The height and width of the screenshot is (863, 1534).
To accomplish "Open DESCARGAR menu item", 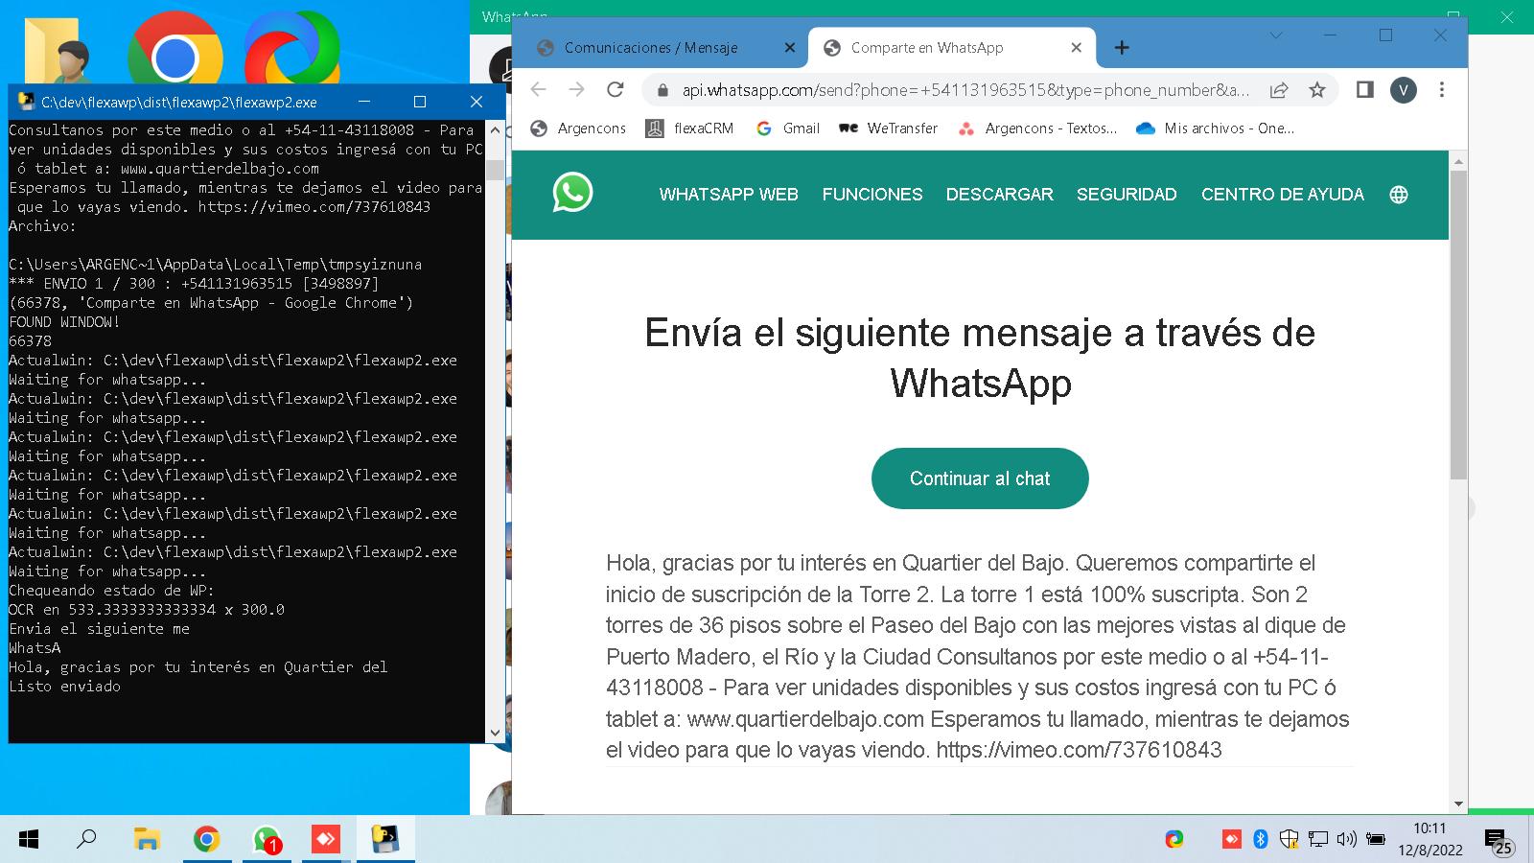I will point(999,195).
